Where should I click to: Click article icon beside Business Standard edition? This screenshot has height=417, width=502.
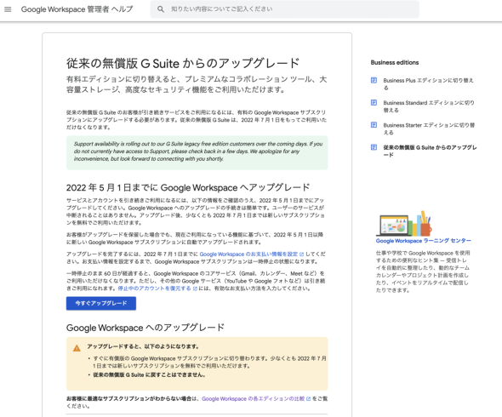coord(374,102)
